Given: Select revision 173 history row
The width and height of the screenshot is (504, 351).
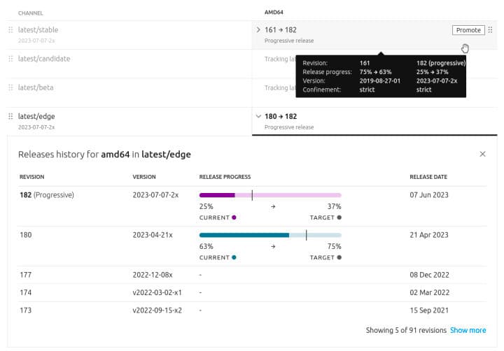Looking at the screenshot, I should click(x=252, y=309).
